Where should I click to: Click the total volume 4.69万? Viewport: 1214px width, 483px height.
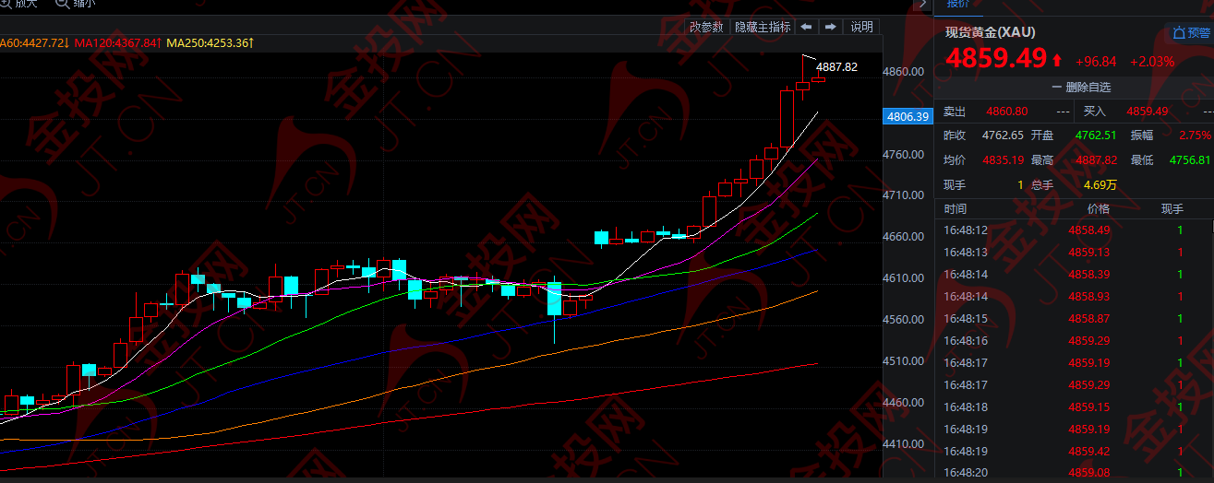pos(1100,185)
